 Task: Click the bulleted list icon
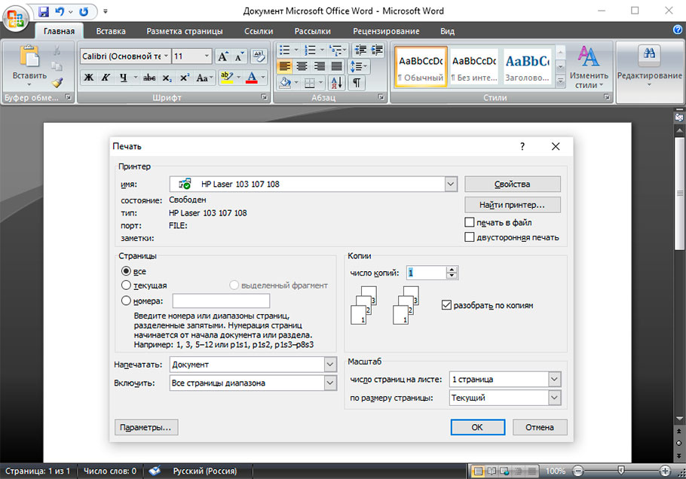tap(284, 50)
